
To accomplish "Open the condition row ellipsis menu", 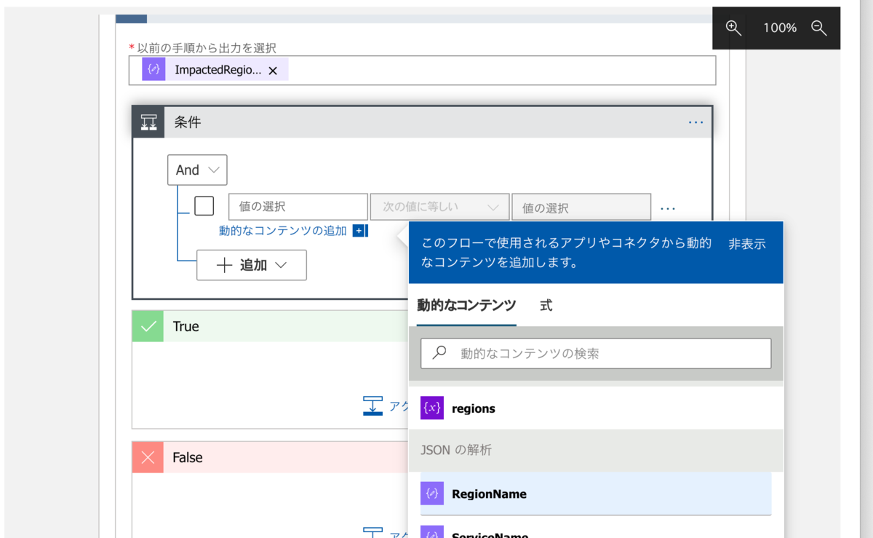I will point(668,208).
